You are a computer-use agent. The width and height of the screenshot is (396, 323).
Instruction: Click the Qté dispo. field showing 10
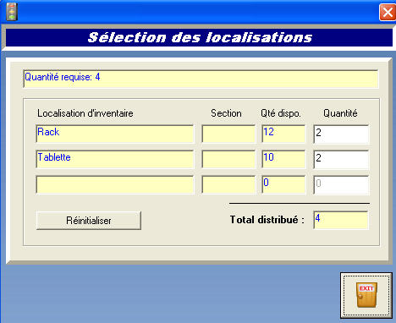tap(283, 159)
